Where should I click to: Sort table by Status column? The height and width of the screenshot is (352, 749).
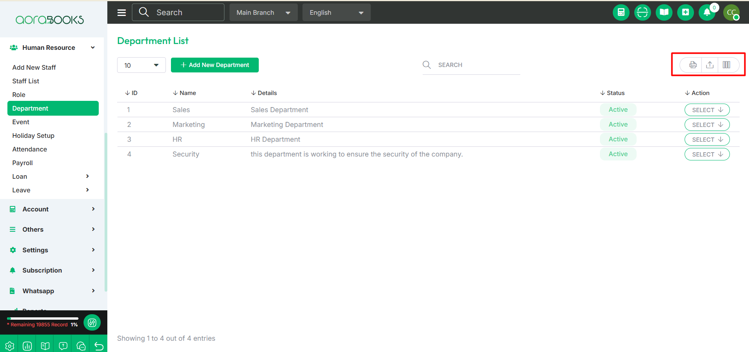(x=612, y=93)
